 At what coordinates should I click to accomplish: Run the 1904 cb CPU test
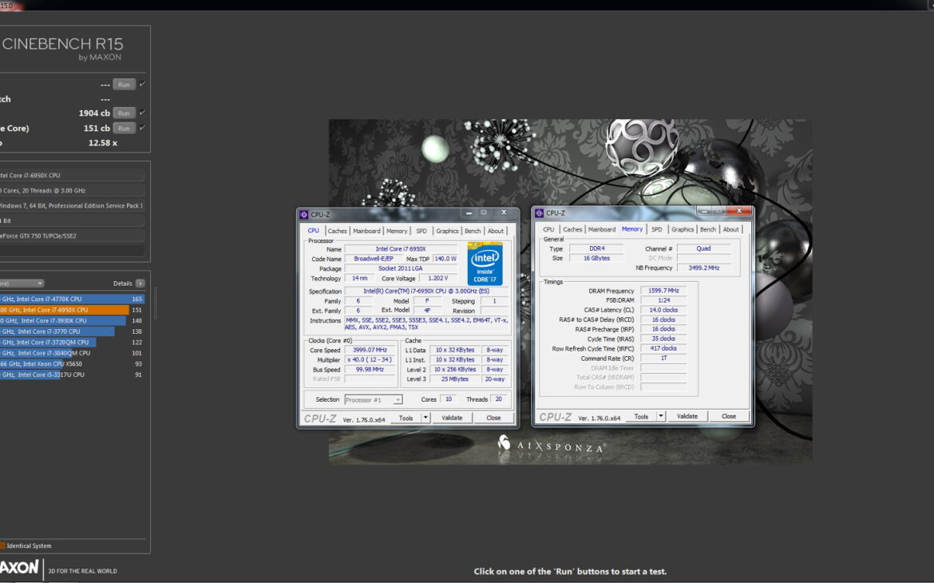124,113
